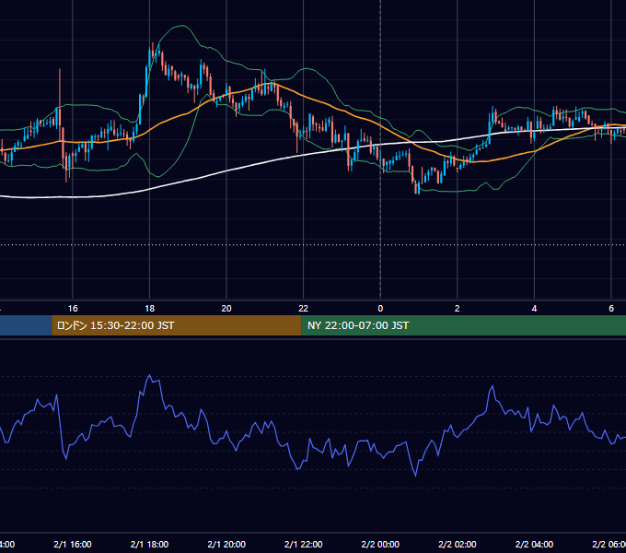Click the 2/1 20:00 label on indicator axis
This screenshot has width=626, height=553.
[x=226, y=544]
